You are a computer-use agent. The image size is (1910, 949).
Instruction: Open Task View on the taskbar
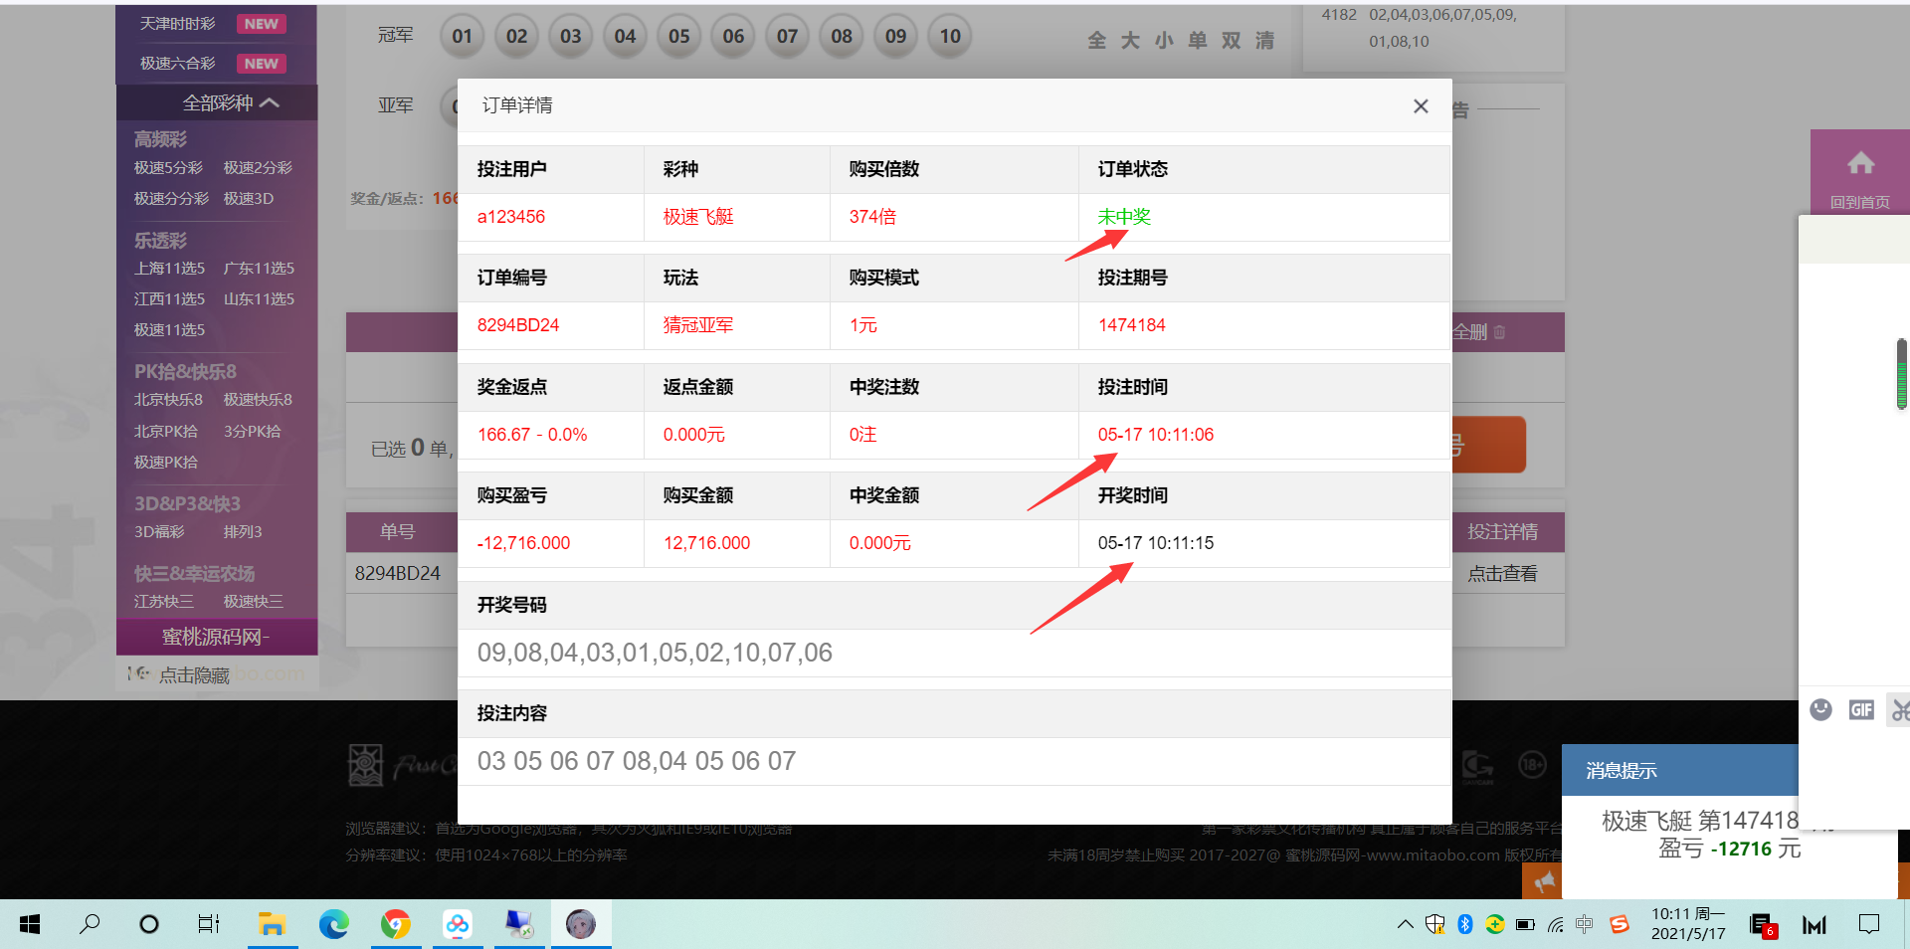(x=208, y=925)
